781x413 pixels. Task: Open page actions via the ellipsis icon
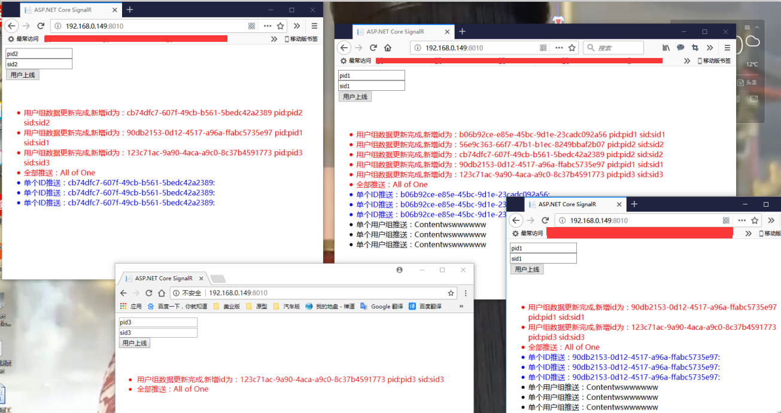559,47
